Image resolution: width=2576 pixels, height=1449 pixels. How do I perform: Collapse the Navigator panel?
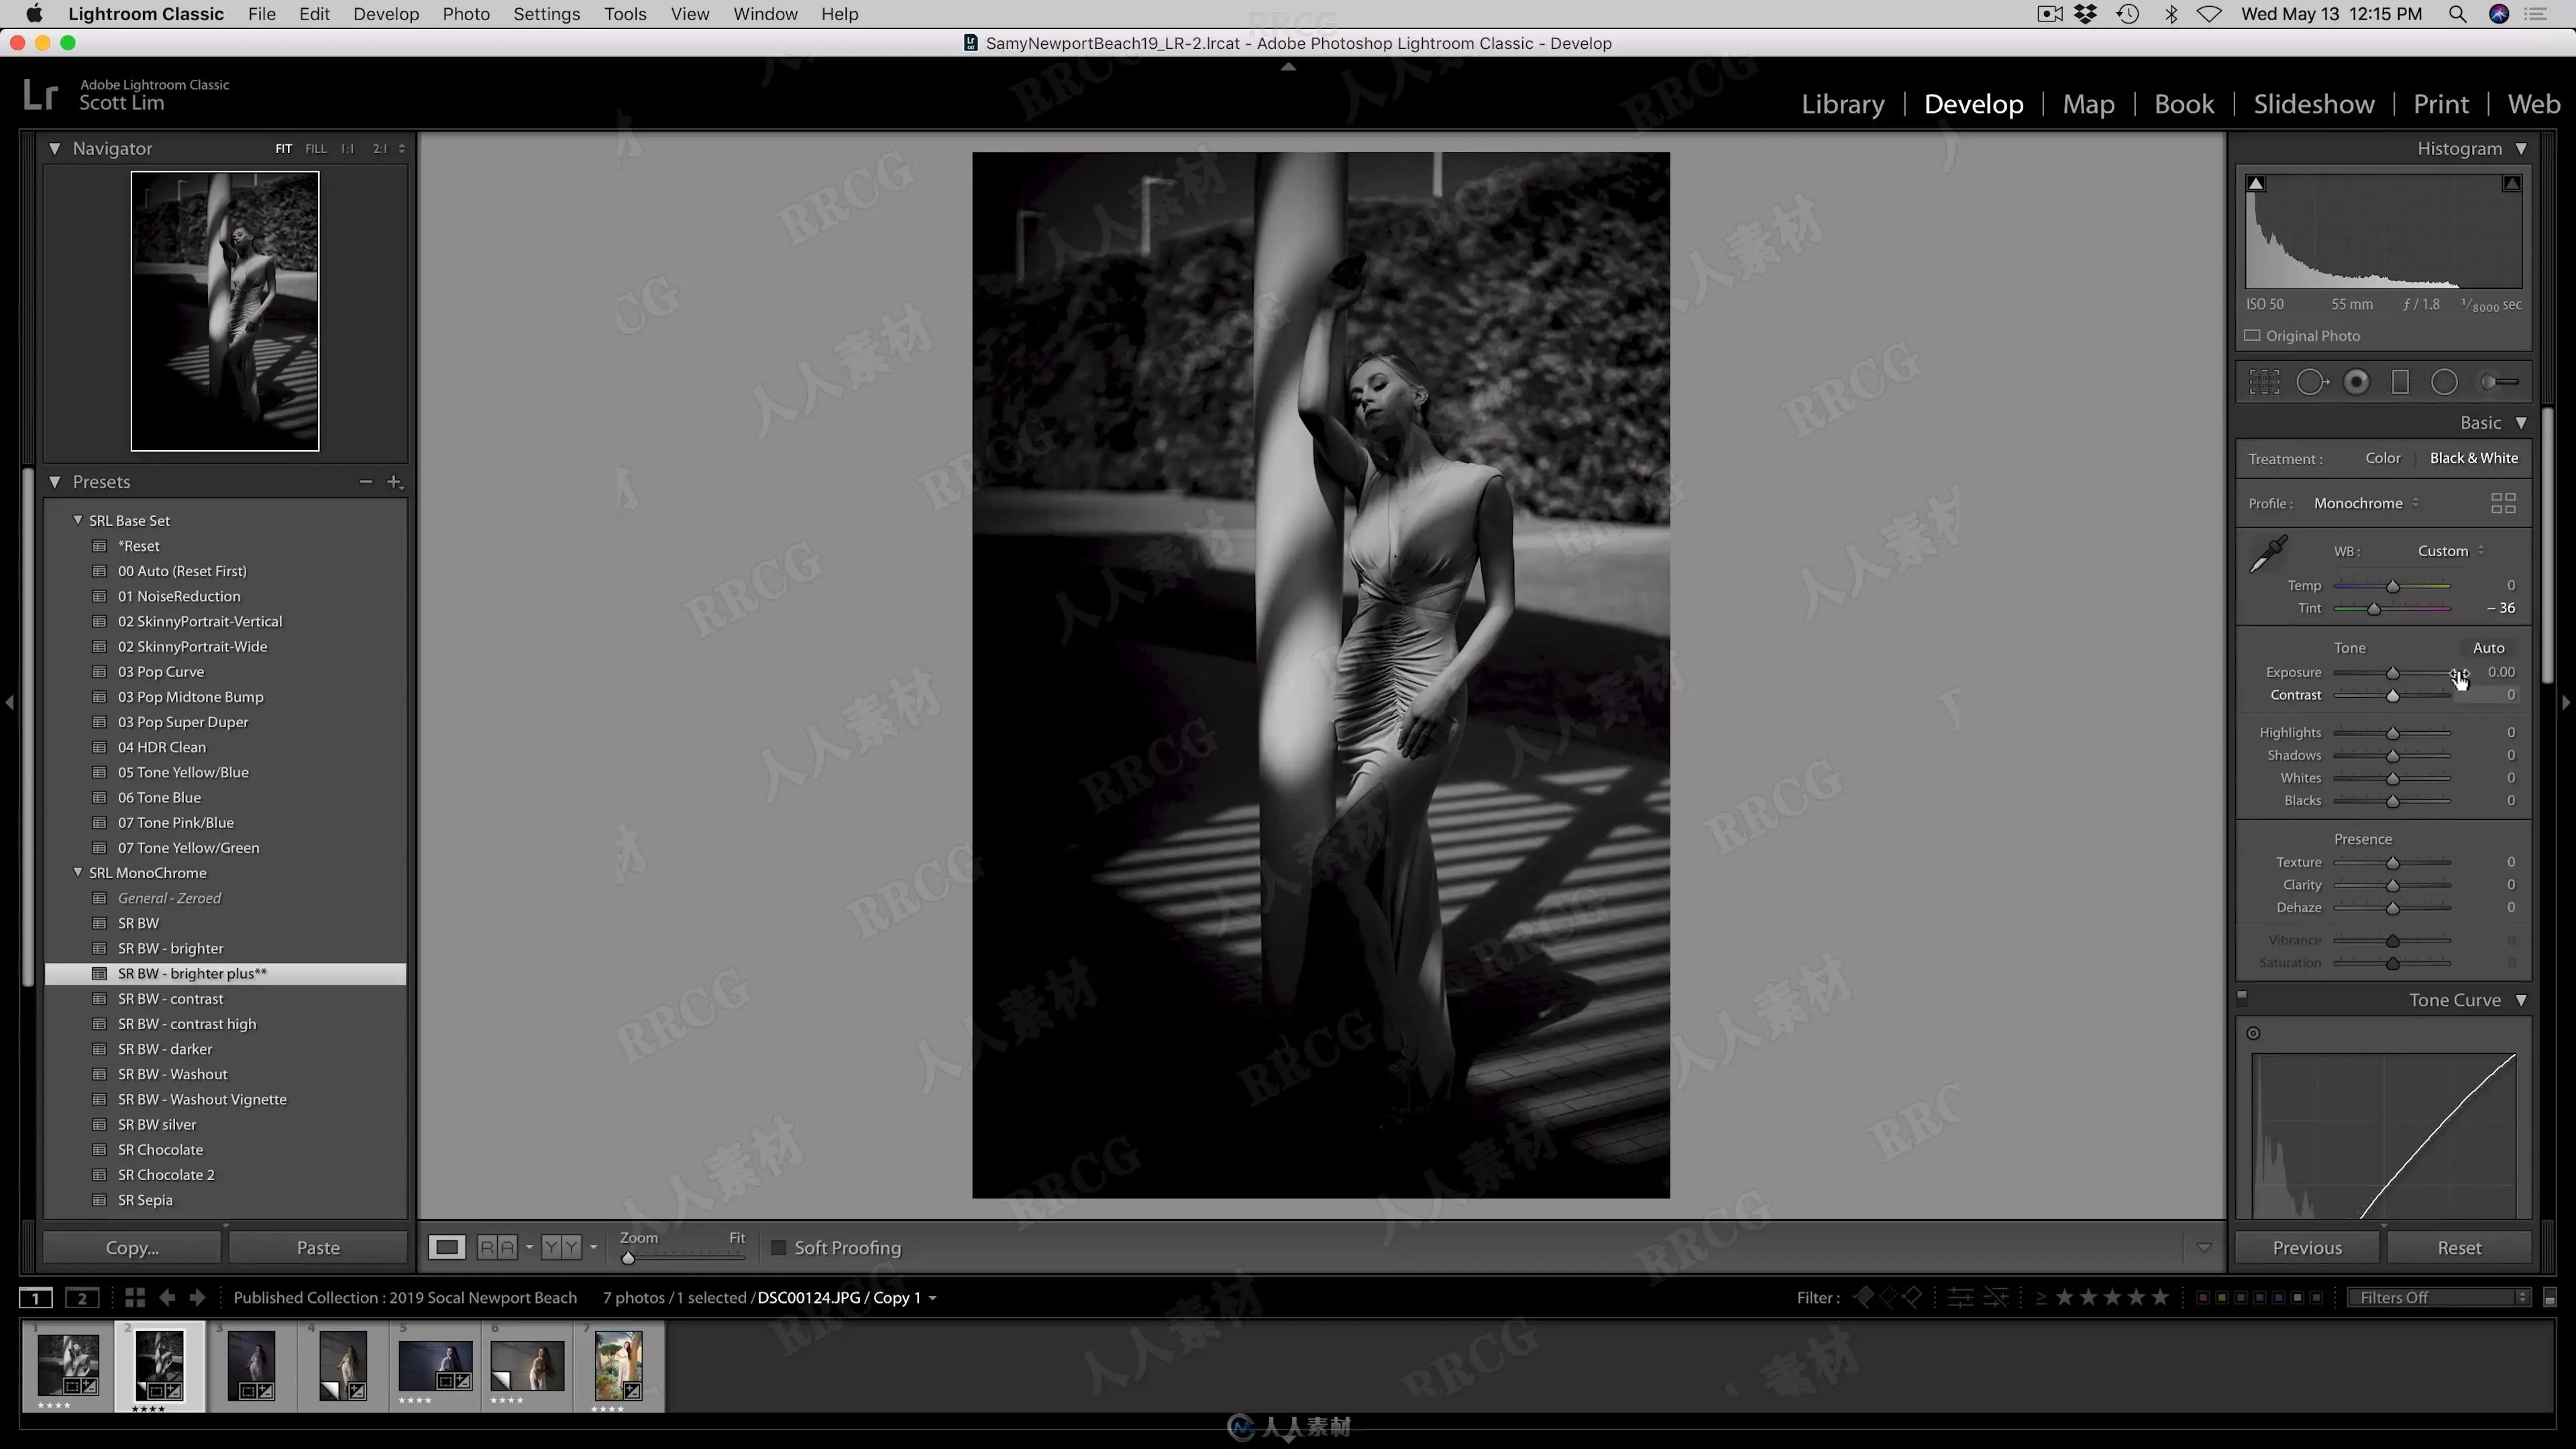[x=54, y=148]
